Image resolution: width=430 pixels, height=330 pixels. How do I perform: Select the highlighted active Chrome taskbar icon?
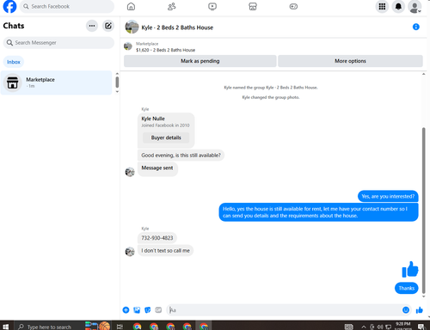click(204, 326)
